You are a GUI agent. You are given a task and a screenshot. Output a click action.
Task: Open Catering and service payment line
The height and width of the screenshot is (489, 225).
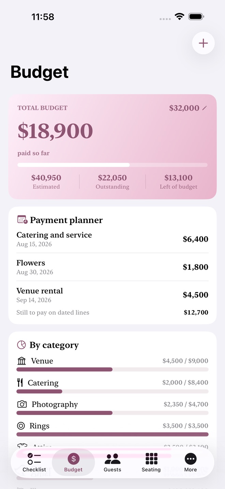tap(112, 239)
